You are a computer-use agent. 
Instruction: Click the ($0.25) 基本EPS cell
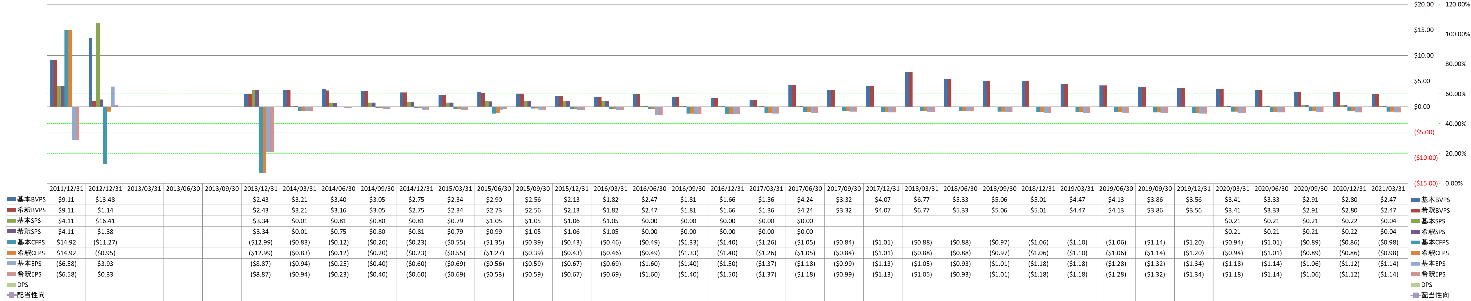338,264
